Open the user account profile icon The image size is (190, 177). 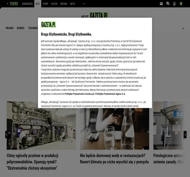[x=174, y=4]
